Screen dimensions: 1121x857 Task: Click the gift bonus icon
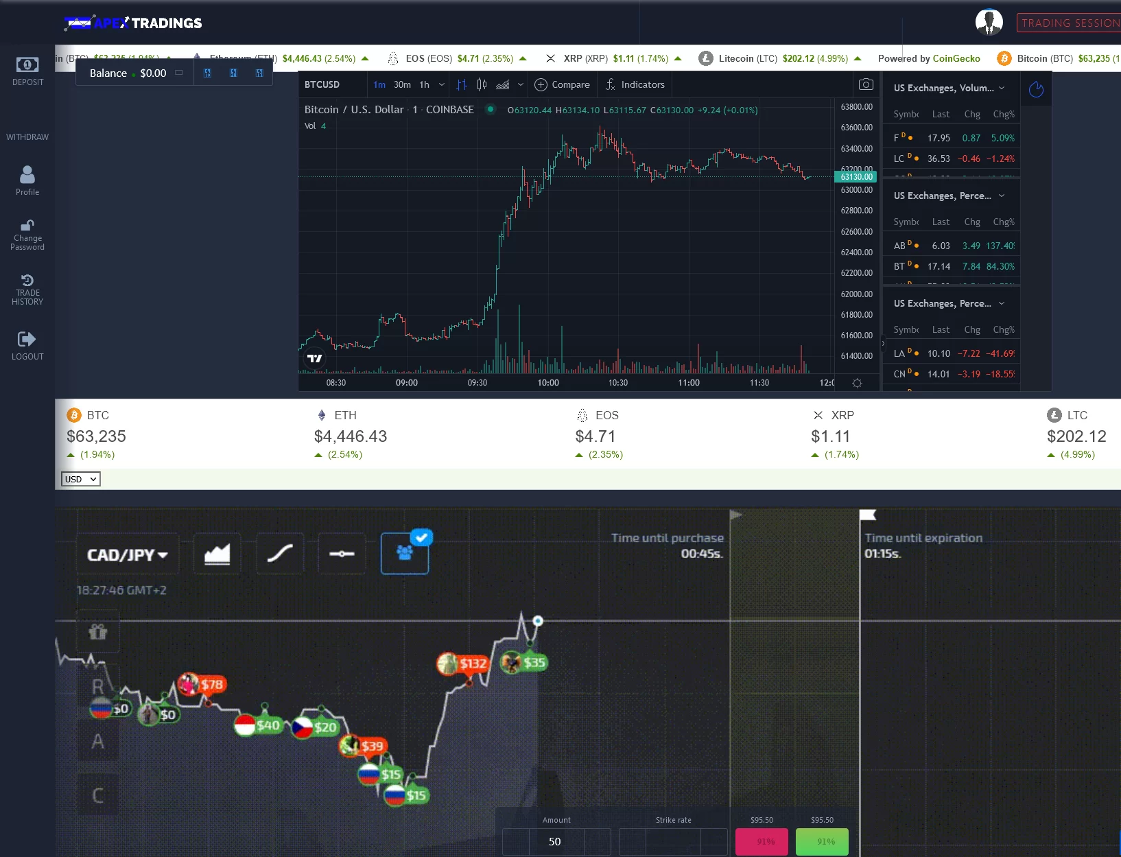pos(98,631)
